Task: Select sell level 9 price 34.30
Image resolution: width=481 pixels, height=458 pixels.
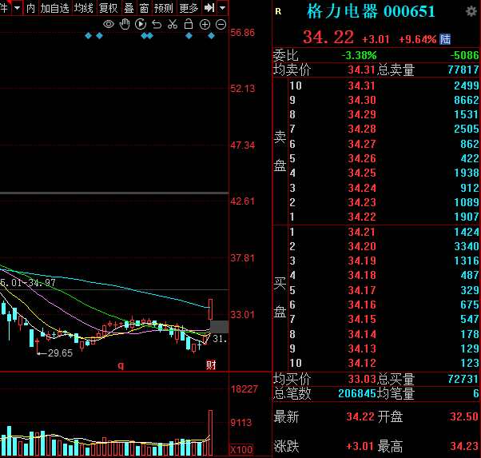Action: click(362, 100)
